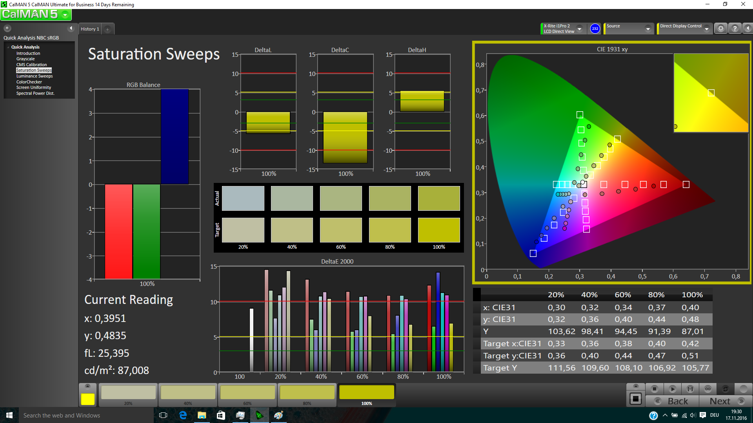Open the settings gear icon
Screen dimensions: 753x423
pyautogui.click(x=721, y=29)
